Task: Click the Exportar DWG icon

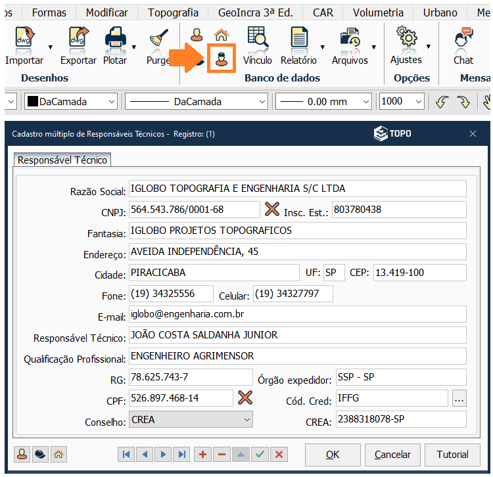Action: pos(78,41)
